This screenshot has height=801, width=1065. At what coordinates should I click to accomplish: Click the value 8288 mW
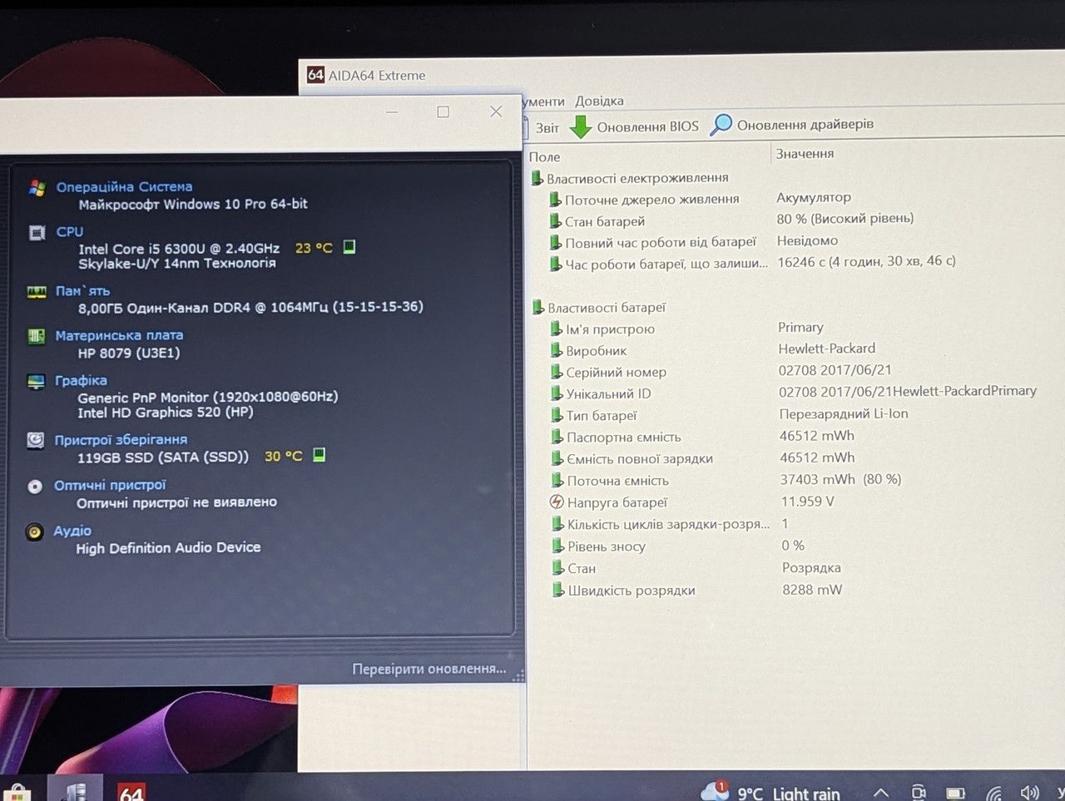[x=812, y=590]
